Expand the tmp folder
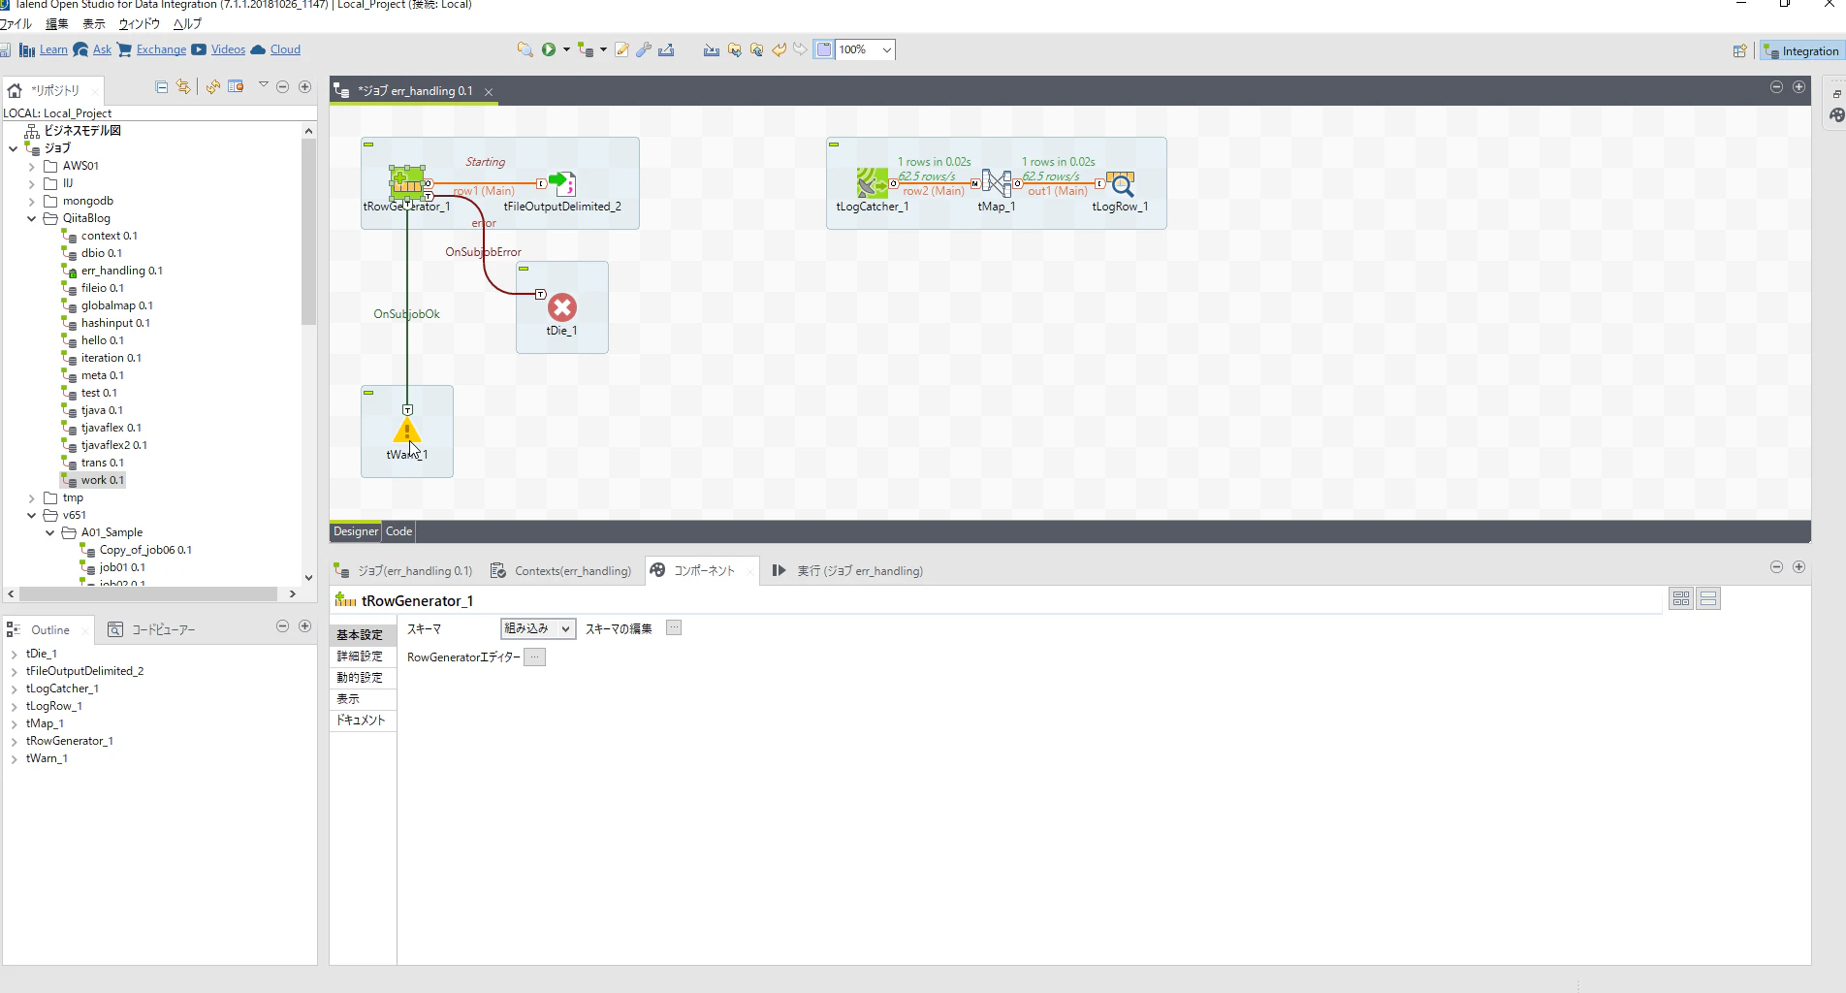Screen dimensions: 1846x993 (31, 497)
